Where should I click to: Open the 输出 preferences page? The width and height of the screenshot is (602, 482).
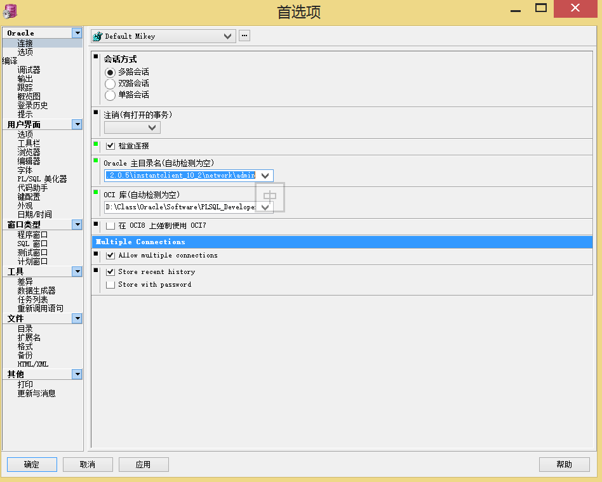pos(25,79)
